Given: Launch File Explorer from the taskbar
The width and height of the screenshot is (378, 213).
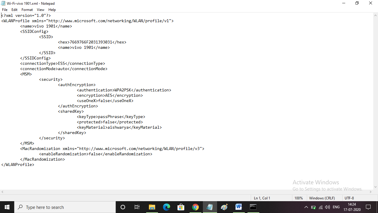Looking at the screenshot, I should (152, 207).
